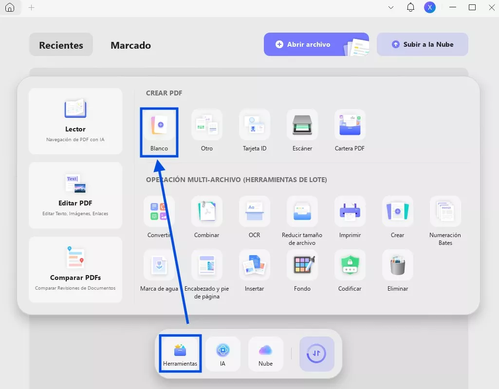499x389 pixels.
Task: Open the Editar PDF card
Action: pyautogui.click(x=75, y=195)
